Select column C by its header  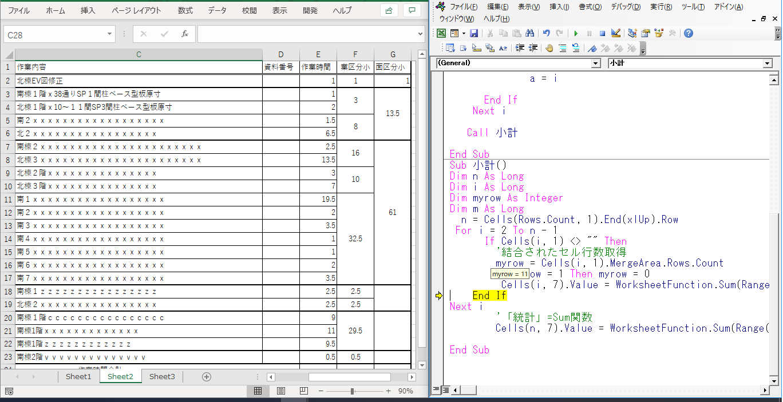point(139,54)
